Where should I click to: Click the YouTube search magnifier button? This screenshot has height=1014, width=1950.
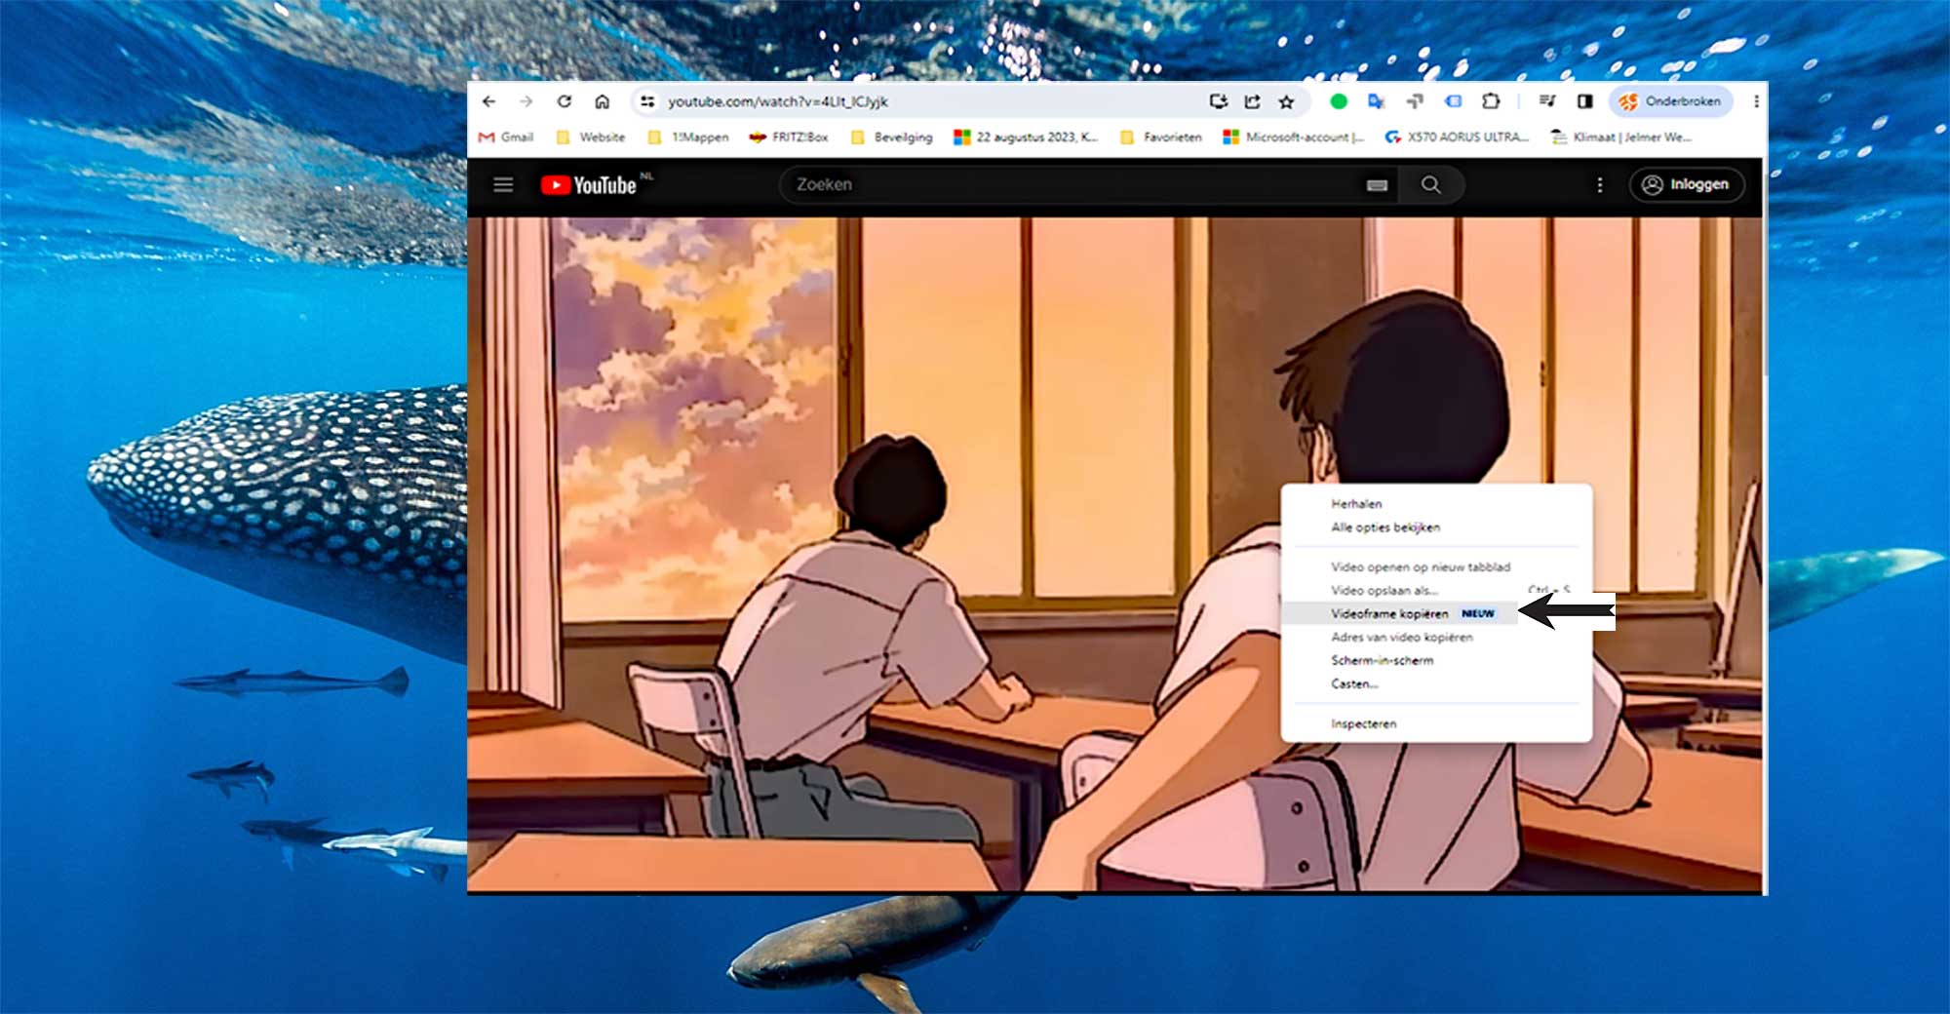1430,184
